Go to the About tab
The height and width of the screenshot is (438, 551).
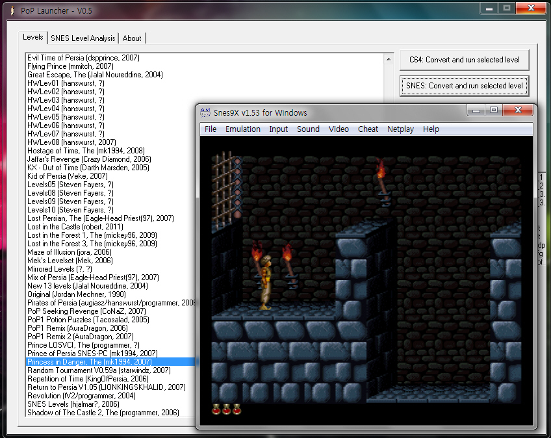click(132, 38)
